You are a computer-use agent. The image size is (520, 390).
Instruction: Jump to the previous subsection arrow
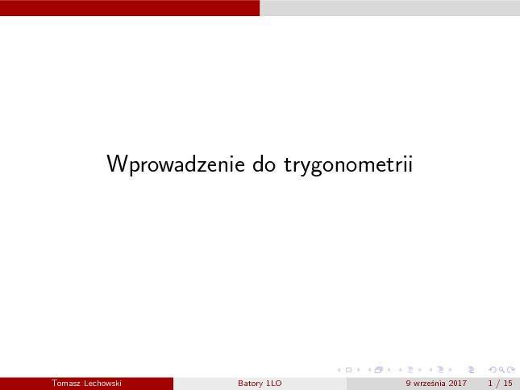click(400, 370)
